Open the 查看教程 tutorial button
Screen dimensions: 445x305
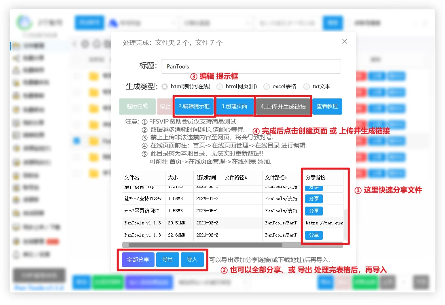tap(327, 107)
